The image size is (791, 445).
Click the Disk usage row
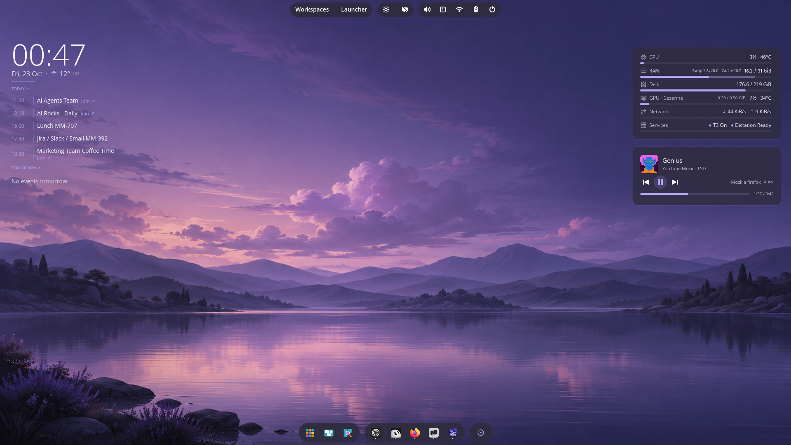click(x=706, y=86)
